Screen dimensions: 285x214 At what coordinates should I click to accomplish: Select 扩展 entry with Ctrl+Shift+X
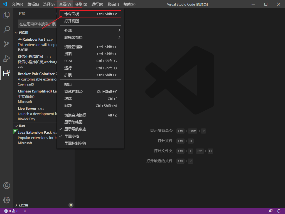(90, 75)
